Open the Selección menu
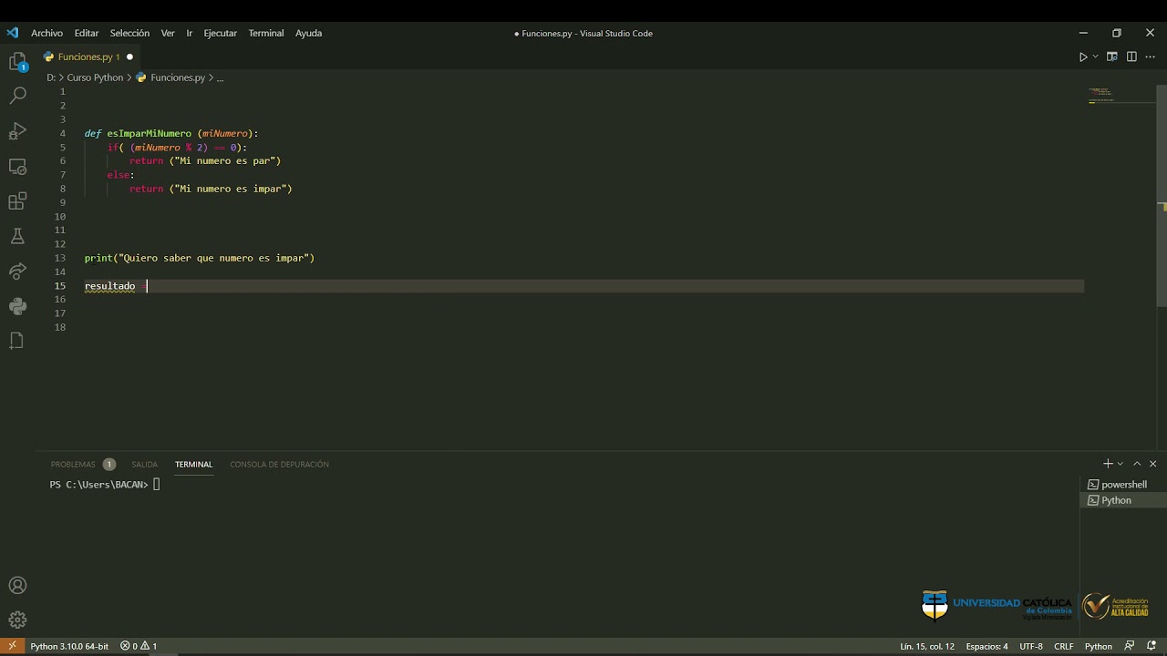Viewport: 1167px width, 656px height. (x=129, y=33)
